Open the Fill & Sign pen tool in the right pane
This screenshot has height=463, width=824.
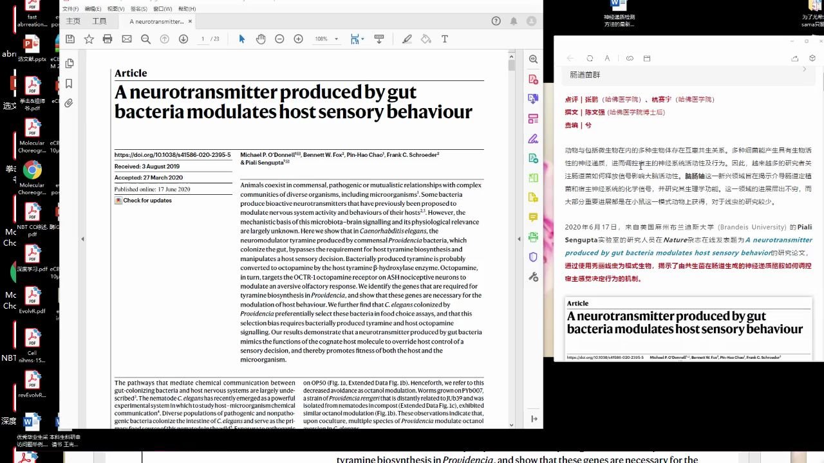tap(533, 138)
